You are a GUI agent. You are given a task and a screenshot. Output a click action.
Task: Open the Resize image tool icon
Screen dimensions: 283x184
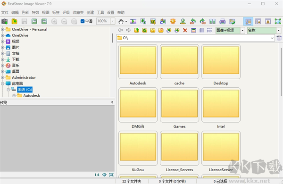tap(143, 21)
